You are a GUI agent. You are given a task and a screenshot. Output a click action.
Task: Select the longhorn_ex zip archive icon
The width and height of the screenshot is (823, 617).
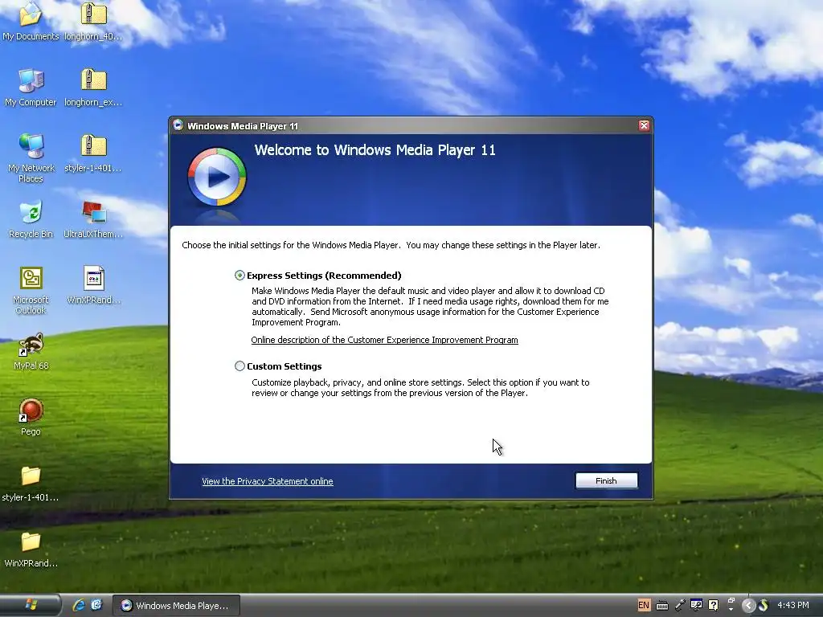tap(93, 88)
